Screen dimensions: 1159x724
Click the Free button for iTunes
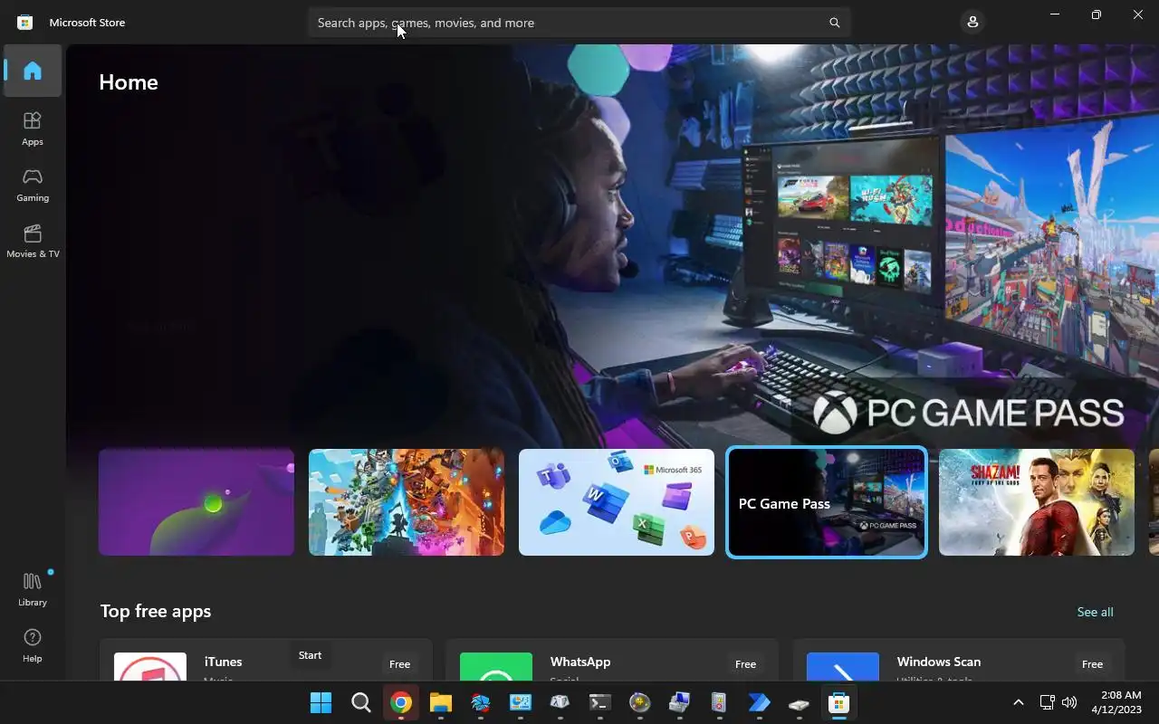[x=399, y=664]
